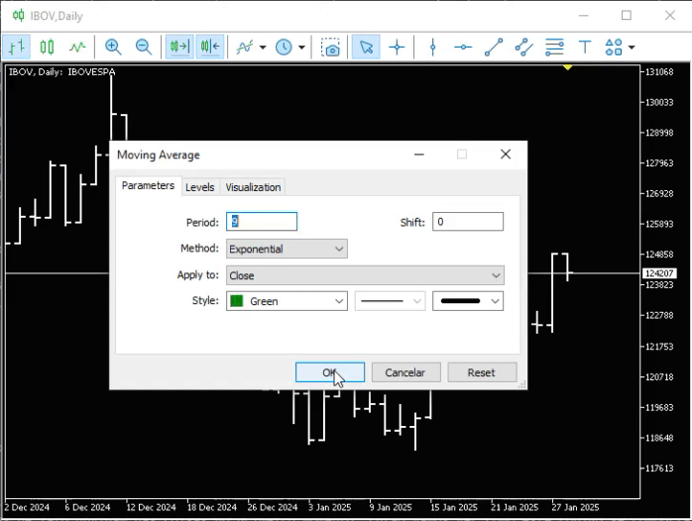Switch to line chart icon
Image resolution: width=692 pixels, height=521 pixels.
[x=77, y=47]
